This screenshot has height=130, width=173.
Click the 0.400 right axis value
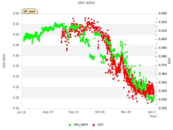pos(163,39)
